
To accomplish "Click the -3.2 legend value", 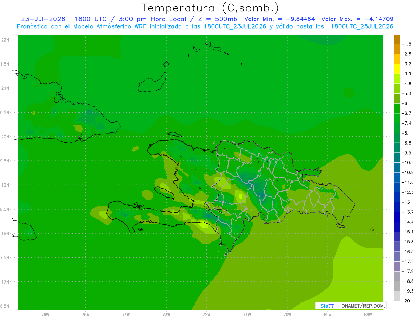I will (407, 64).
